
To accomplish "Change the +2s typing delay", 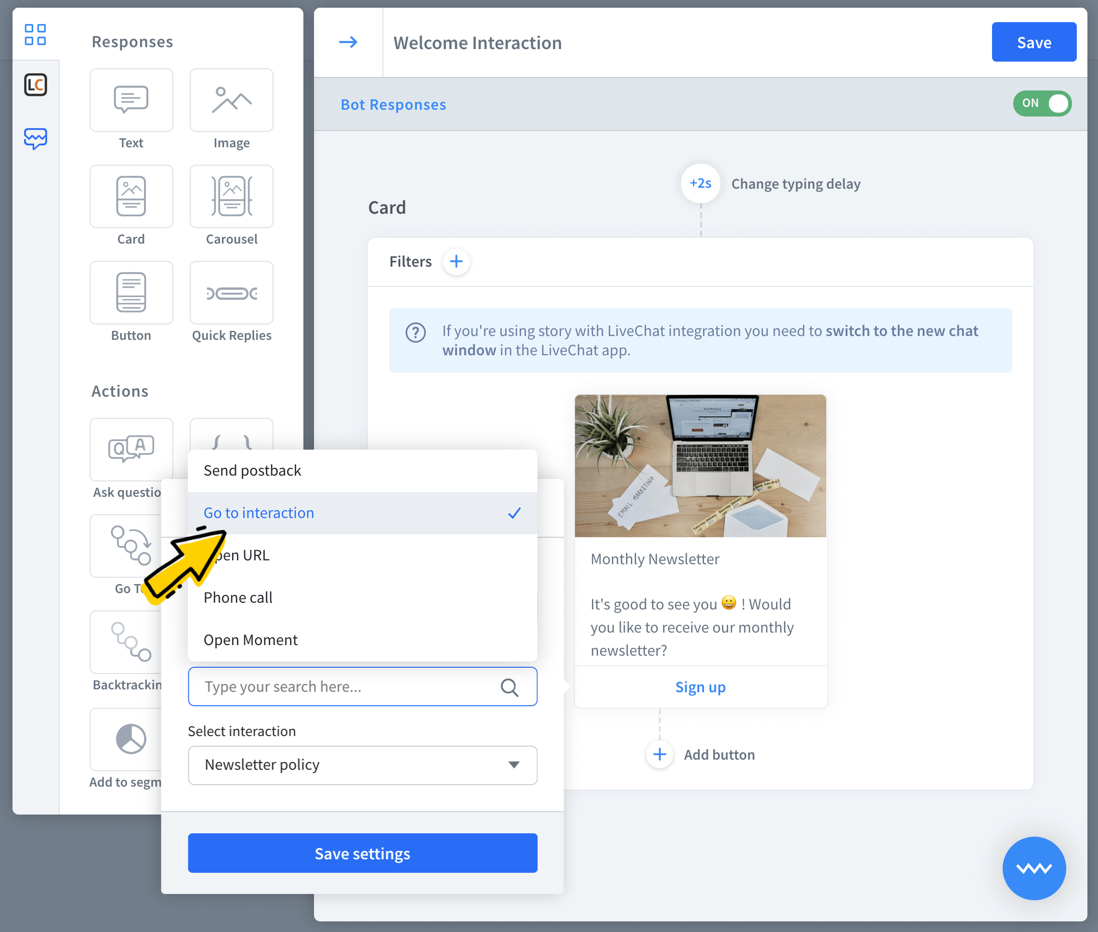I will 700,184.
